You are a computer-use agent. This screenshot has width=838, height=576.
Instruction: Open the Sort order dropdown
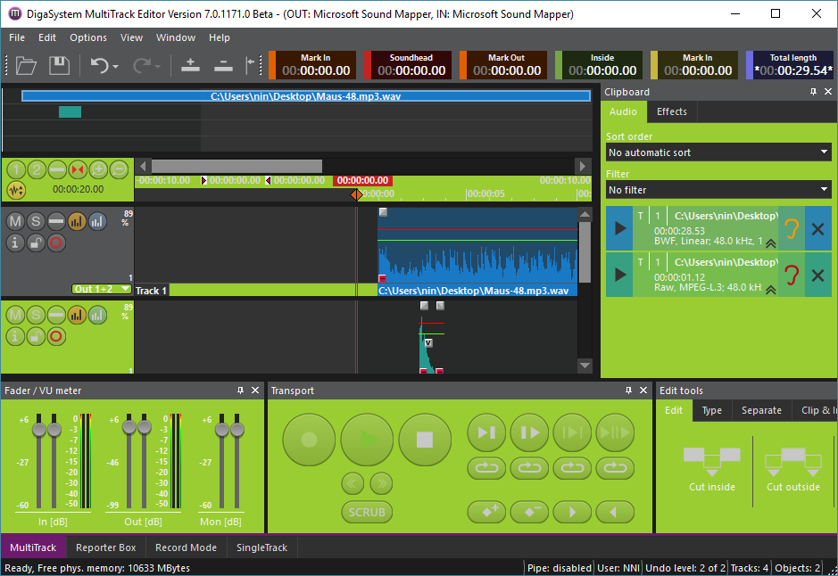click(x=718, y=152)
